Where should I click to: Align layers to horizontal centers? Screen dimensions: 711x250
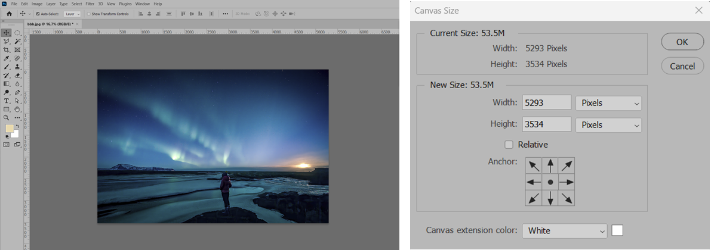149,14
